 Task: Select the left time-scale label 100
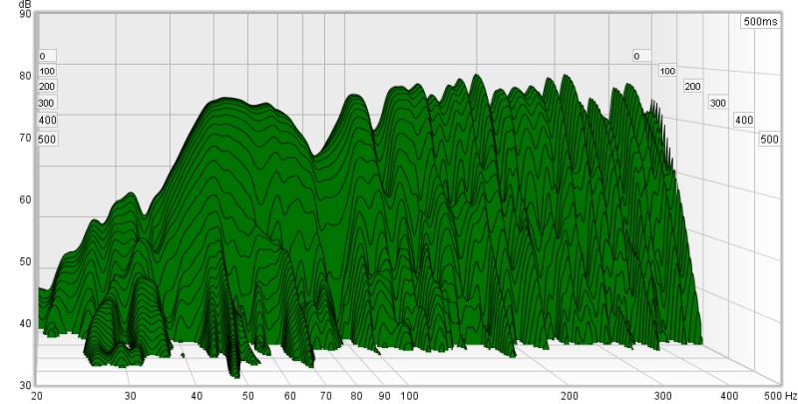(47, 71)
